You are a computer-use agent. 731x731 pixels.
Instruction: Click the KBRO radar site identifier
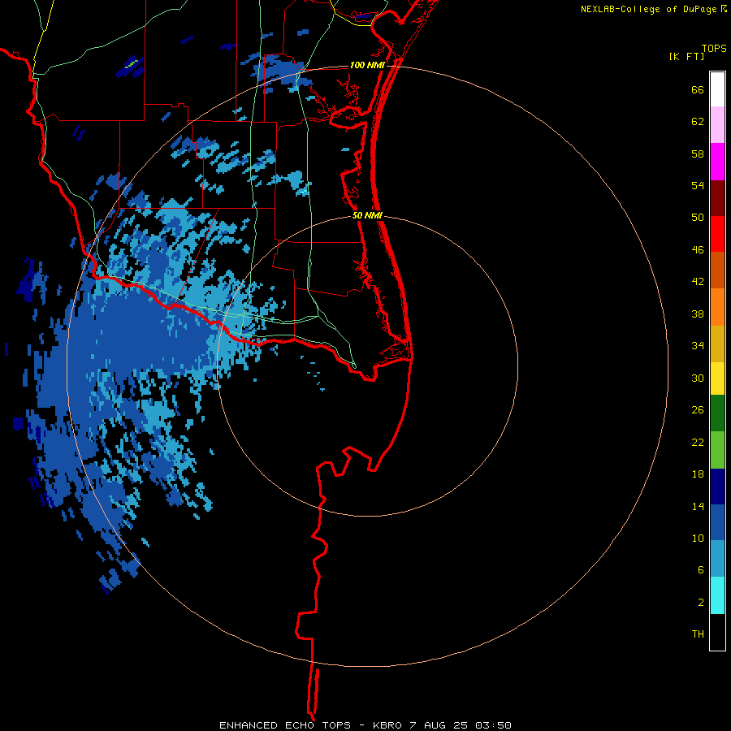pos(387,725)
